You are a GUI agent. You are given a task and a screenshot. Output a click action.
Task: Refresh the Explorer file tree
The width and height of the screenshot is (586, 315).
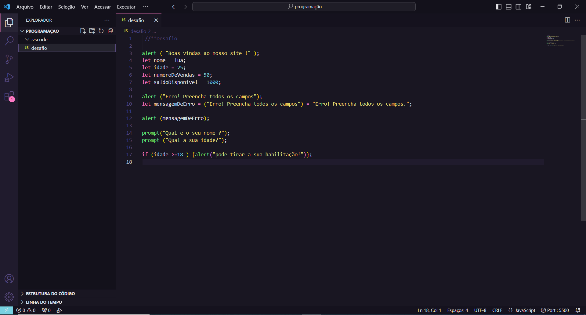[x=101, y=31]
